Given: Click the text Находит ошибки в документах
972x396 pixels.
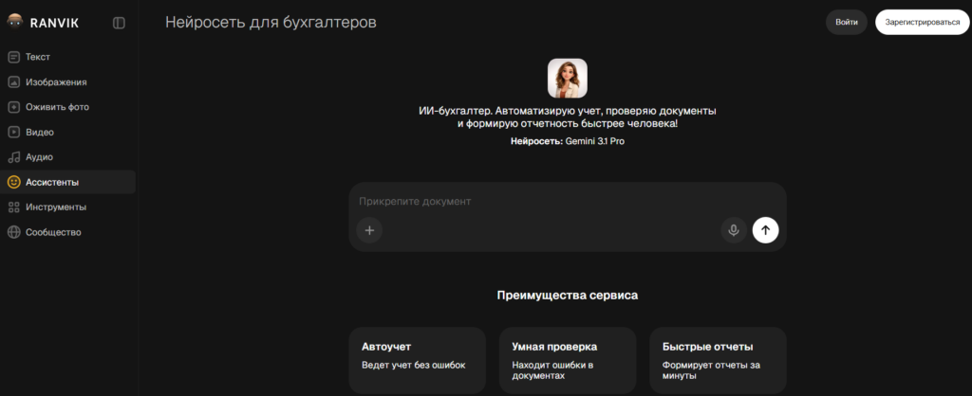Looking at the screenshot, I should [x=553, y=370].
